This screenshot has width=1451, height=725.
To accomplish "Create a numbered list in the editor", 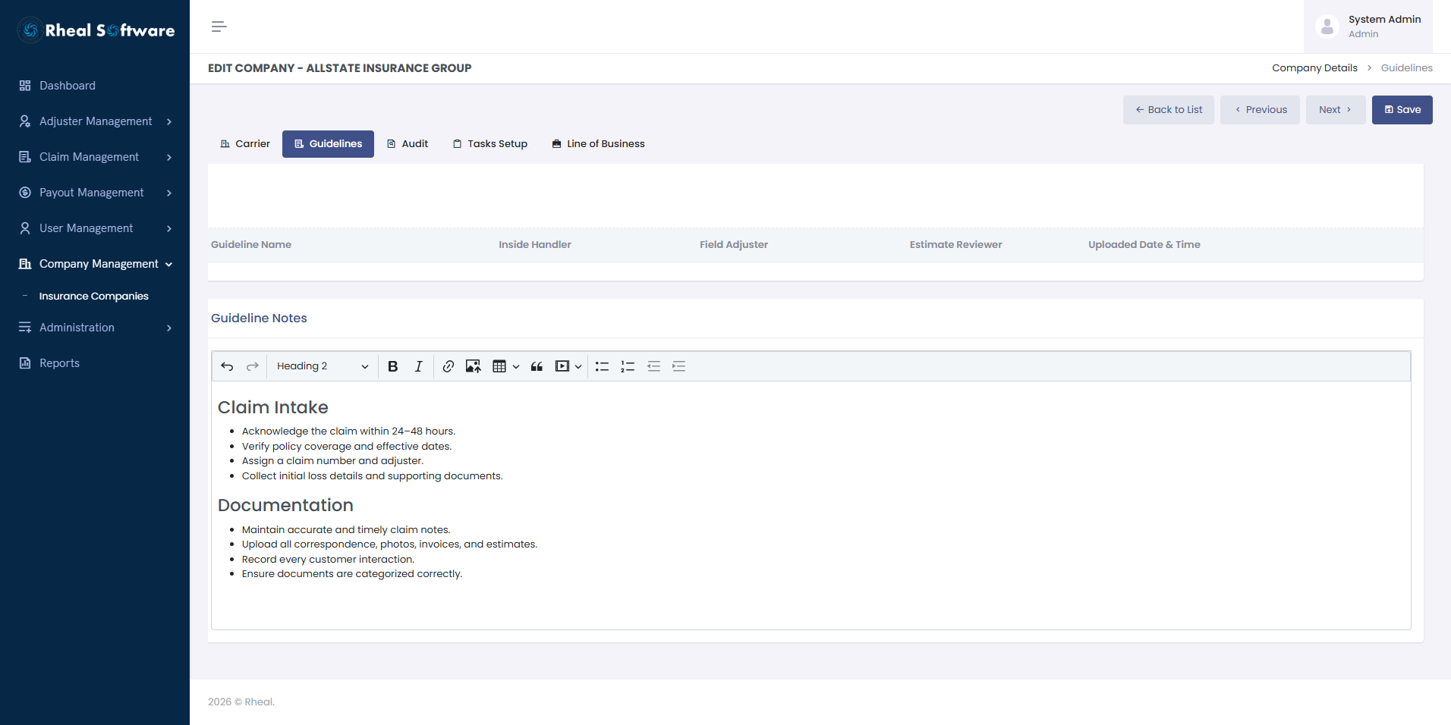I will click(628, 366).
